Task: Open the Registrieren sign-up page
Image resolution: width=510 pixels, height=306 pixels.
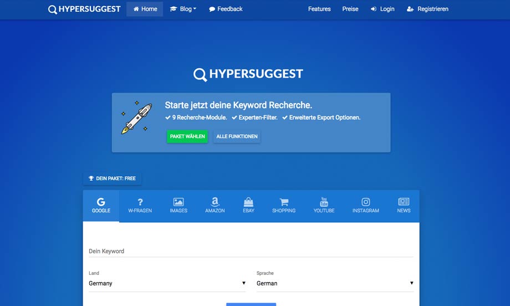Action: [427, 9]
